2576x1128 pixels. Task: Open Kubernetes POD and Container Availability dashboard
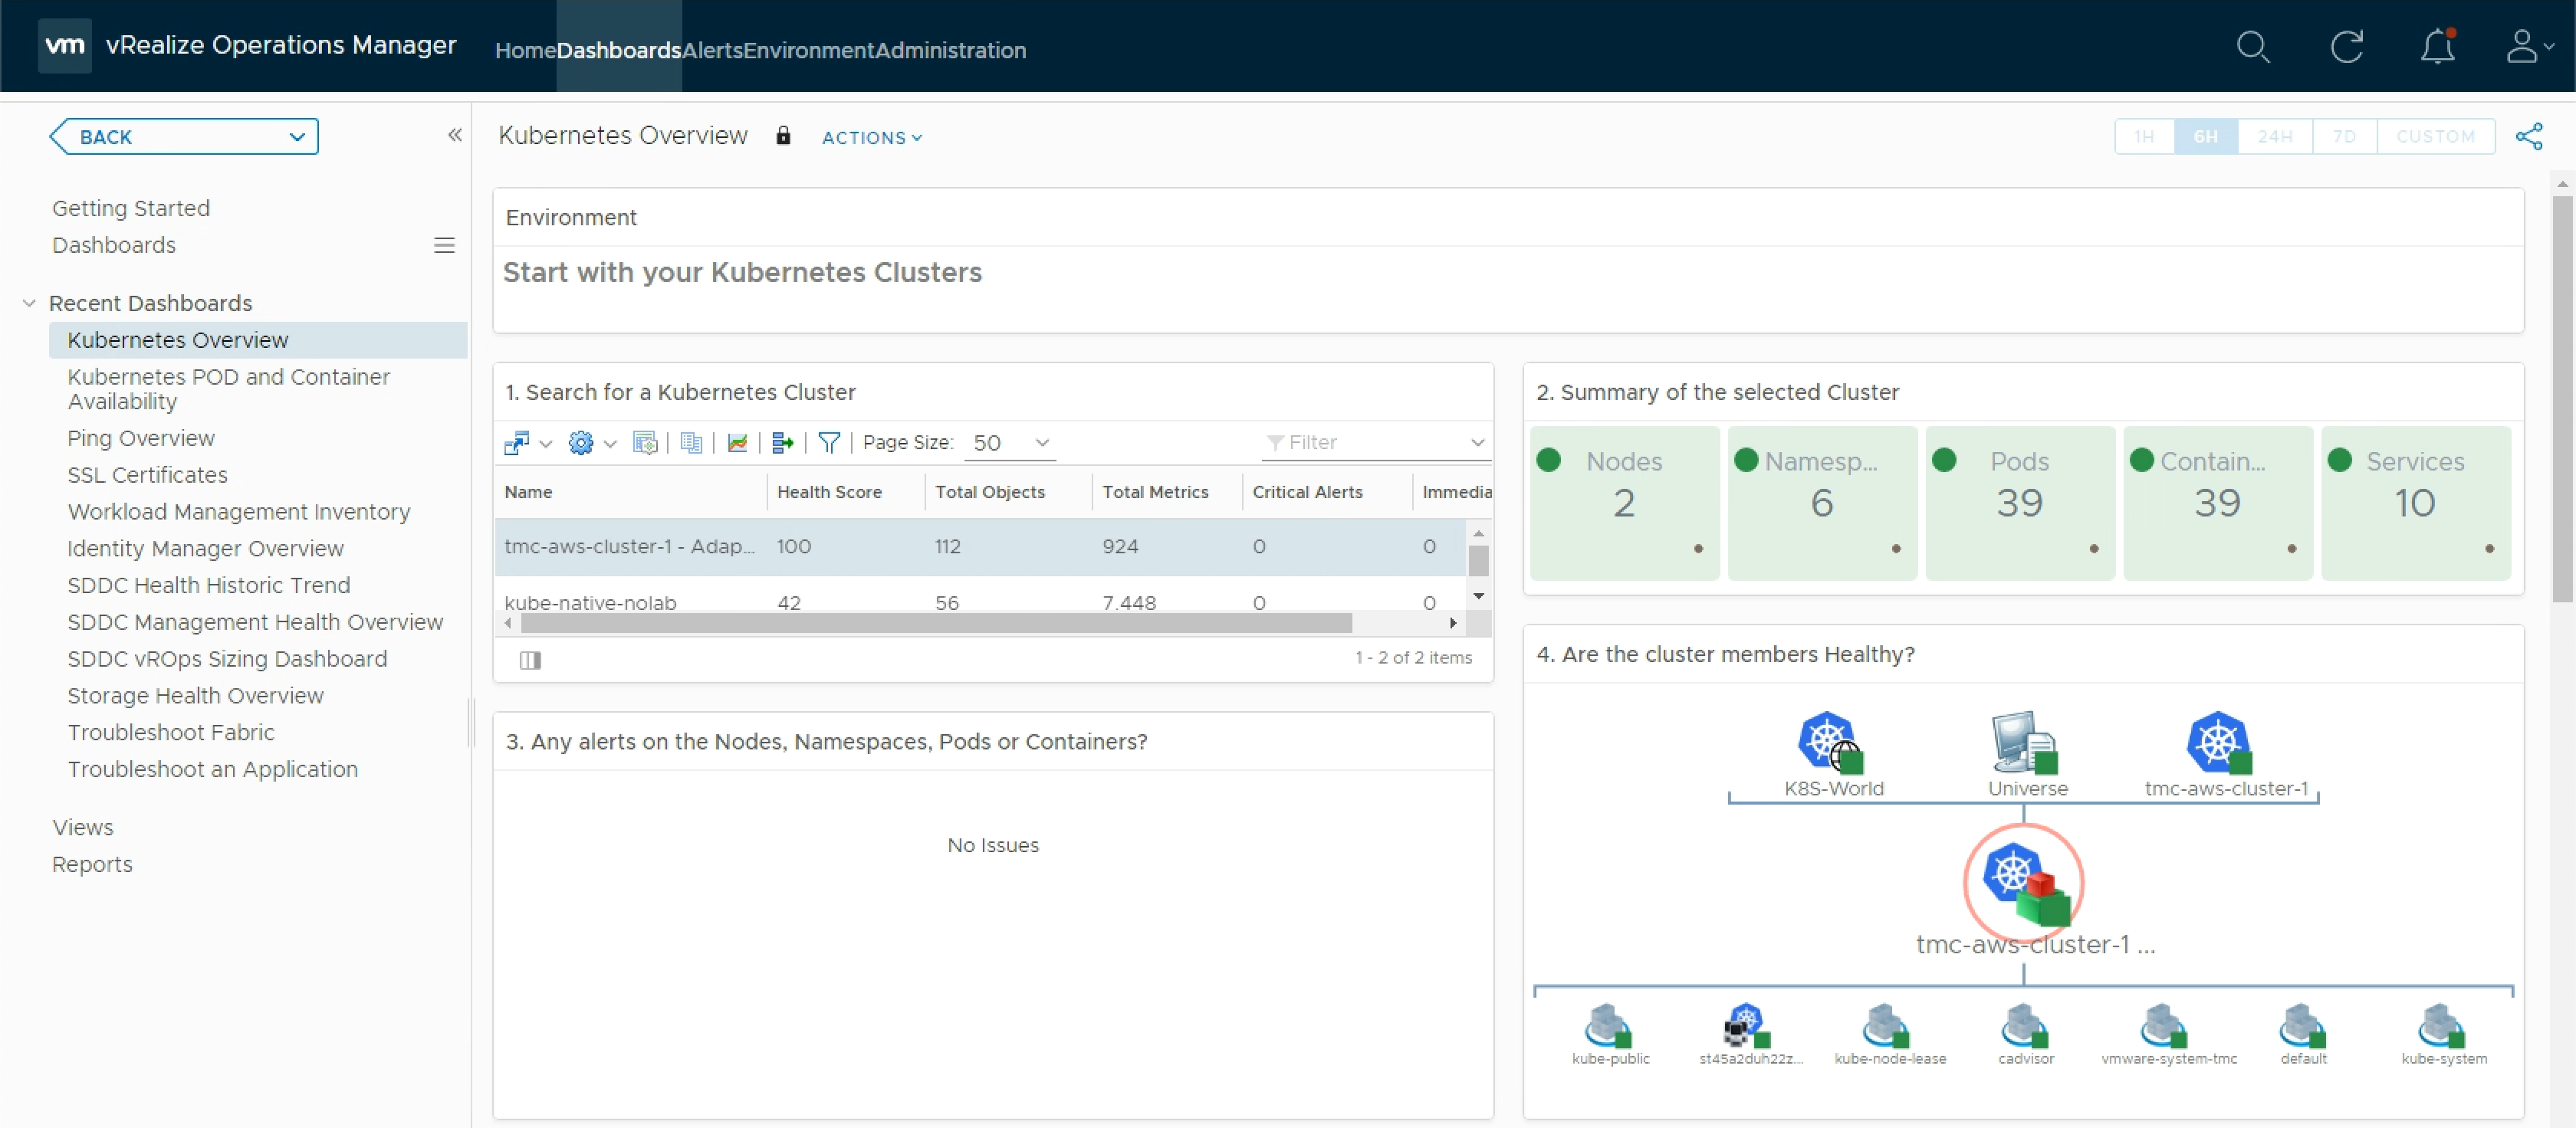228,389
